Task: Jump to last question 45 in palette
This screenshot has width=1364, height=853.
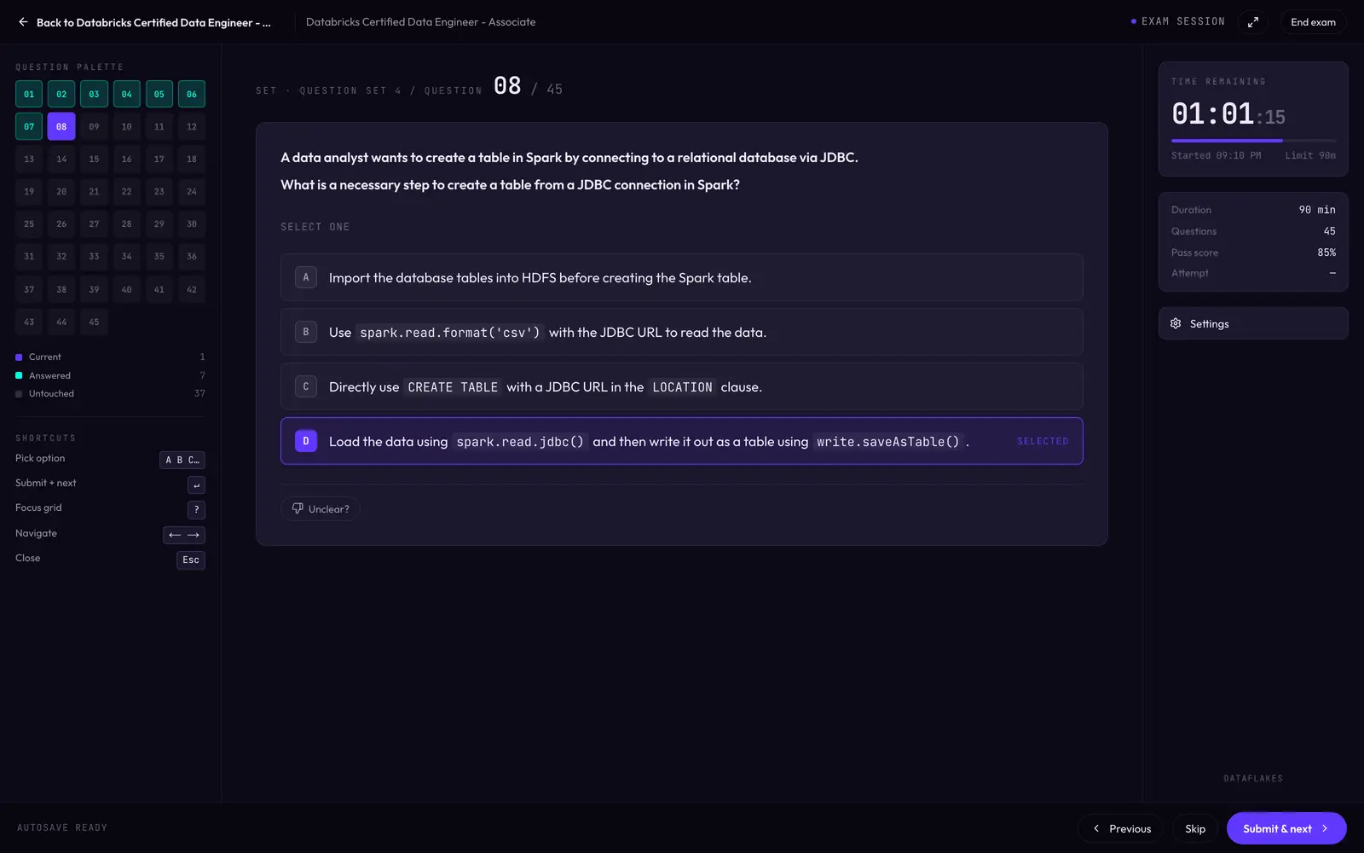Action: tap(94, 322)
